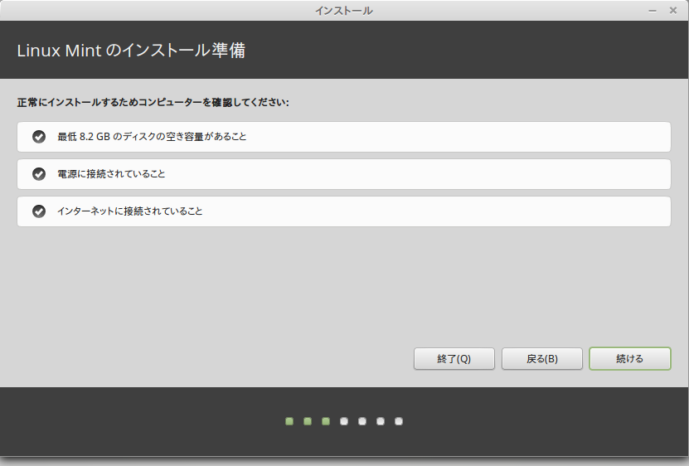Select text インターネットに接続されていること

pyautogui.click(x=130, y=211)
